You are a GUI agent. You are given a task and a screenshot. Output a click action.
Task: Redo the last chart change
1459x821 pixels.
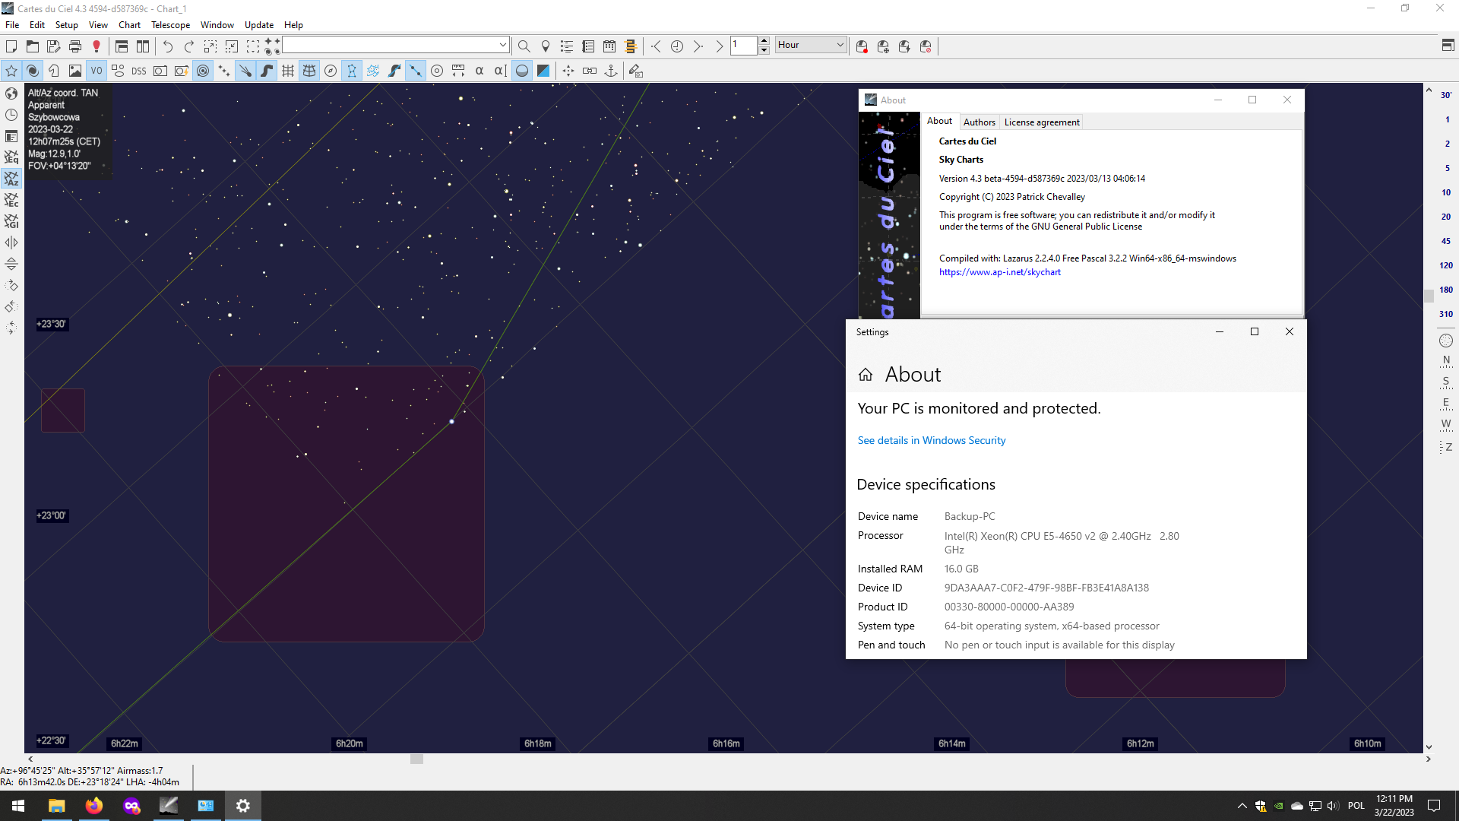click(x=189, y=46)
